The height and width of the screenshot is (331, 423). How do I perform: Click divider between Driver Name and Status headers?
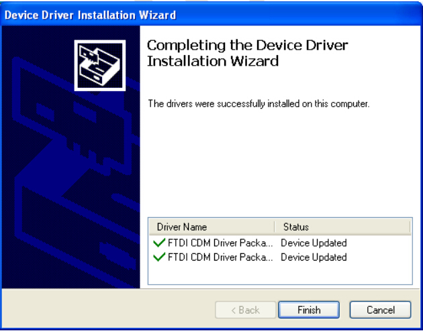tap(275, 227)
